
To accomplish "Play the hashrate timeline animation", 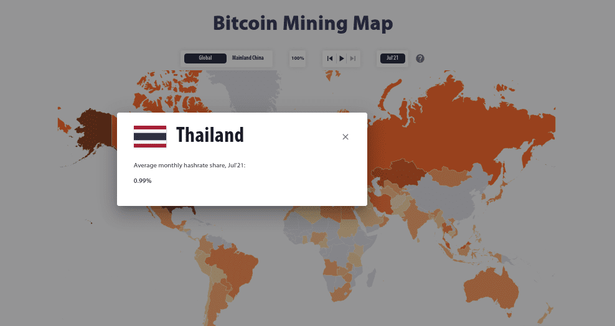I will click(x=342, y=58).
